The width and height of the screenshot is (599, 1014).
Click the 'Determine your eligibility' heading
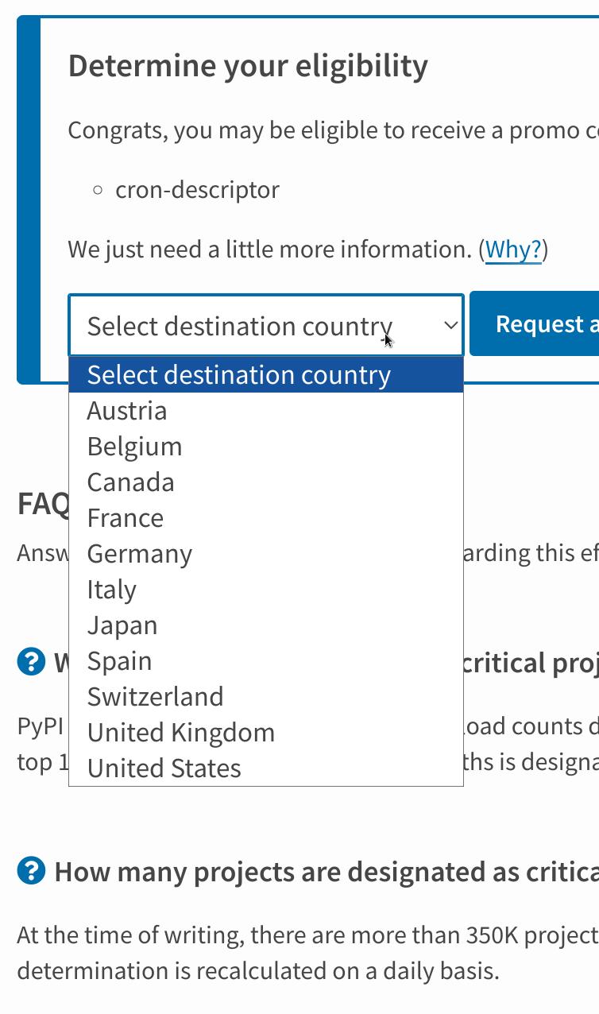coord(248,65)
